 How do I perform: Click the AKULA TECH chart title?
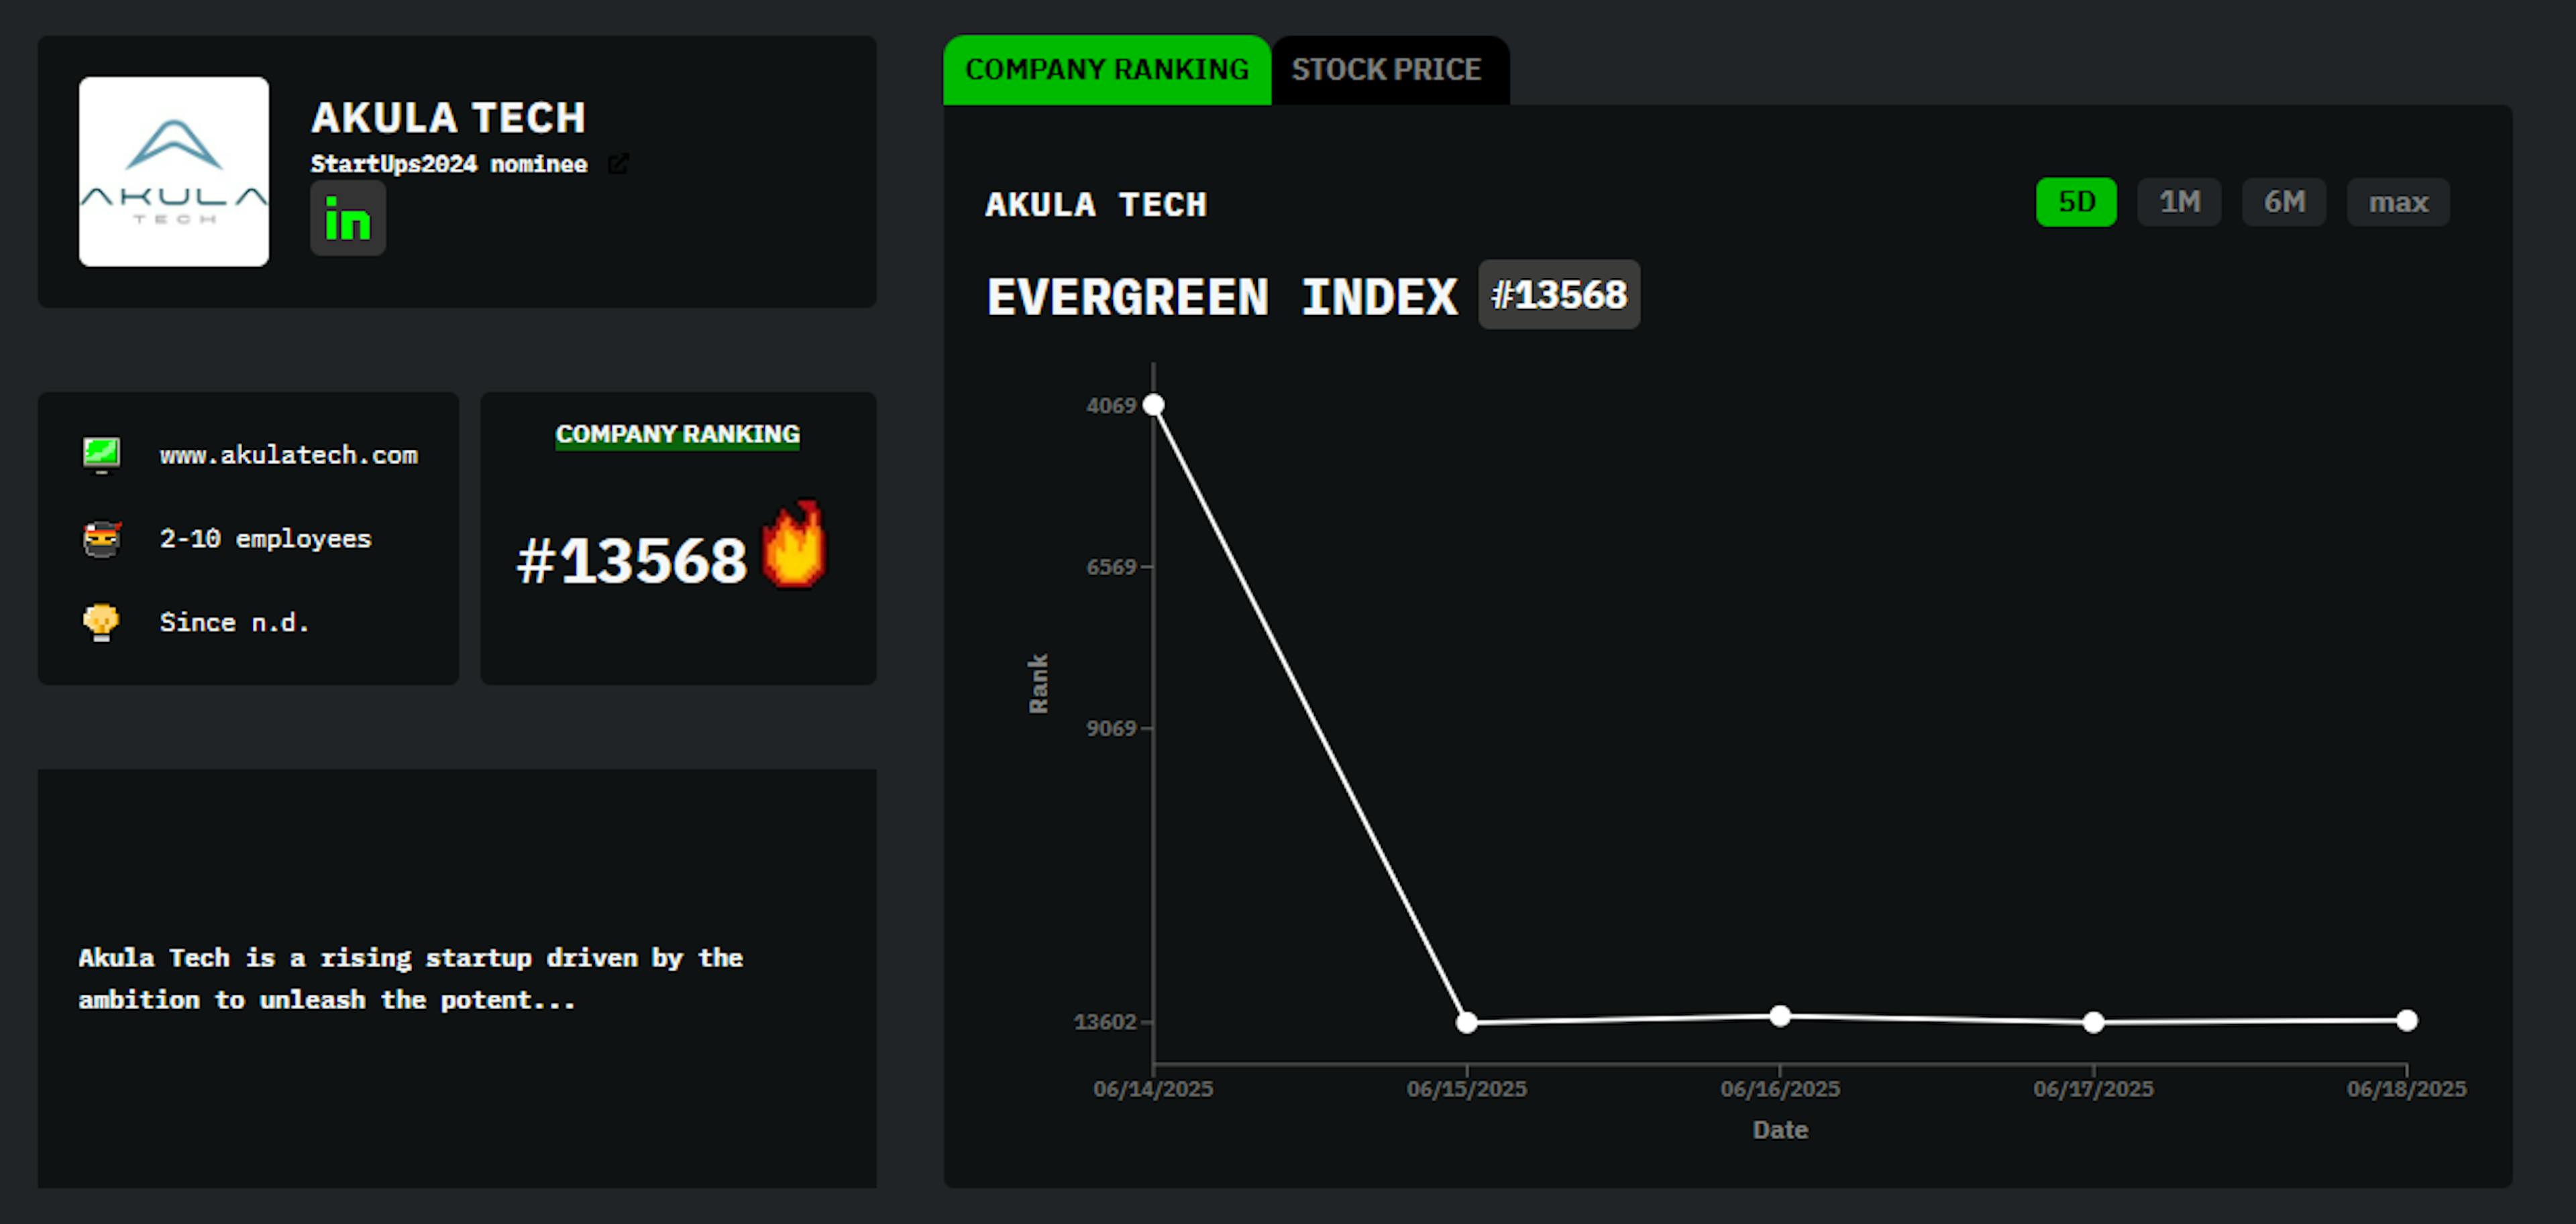tap(1096, 205)
